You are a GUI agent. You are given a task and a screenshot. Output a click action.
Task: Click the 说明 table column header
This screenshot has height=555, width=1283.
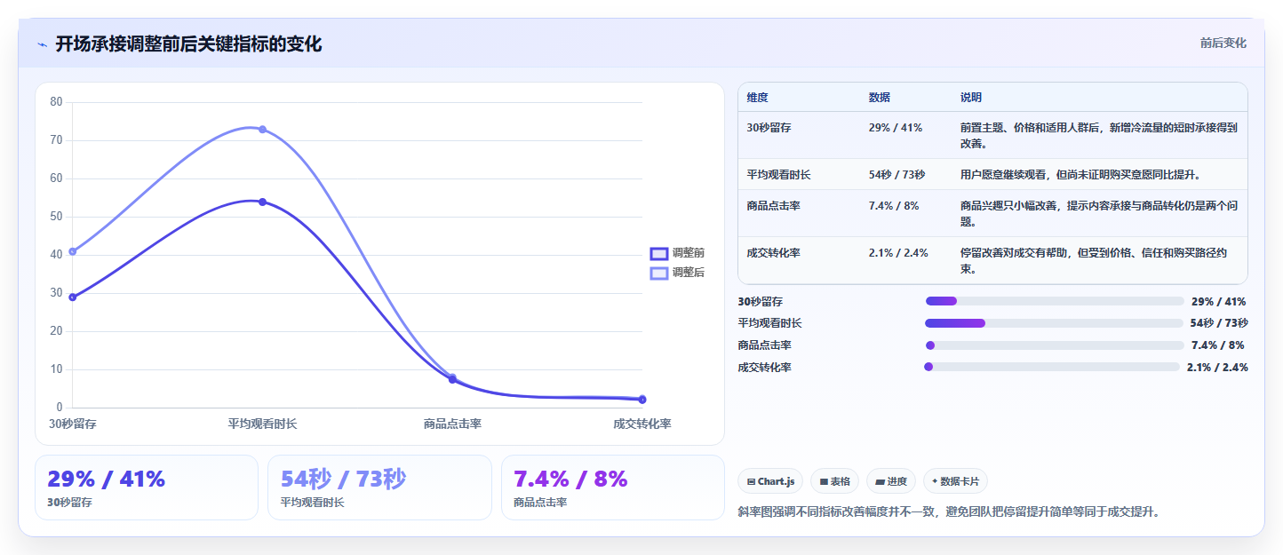[x=971, y=97]
